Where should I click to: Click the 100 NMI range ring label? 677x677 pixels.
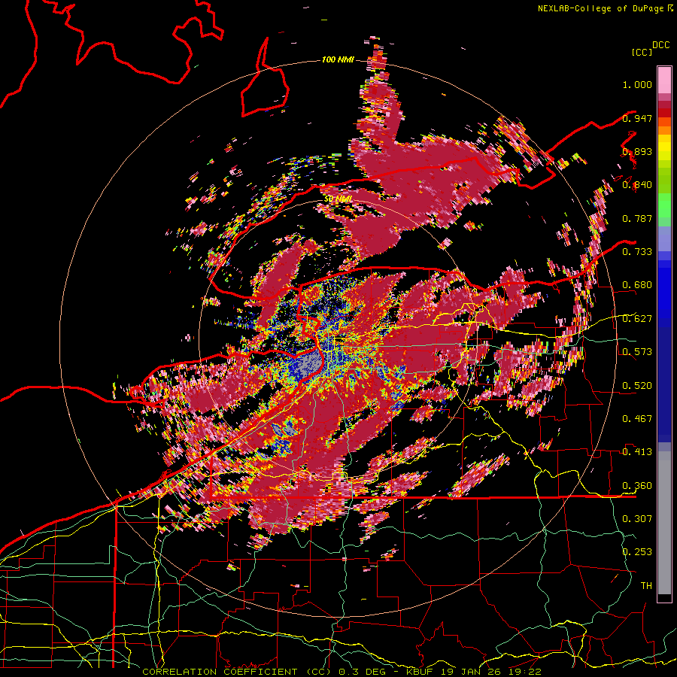click(x=338, y=59)
